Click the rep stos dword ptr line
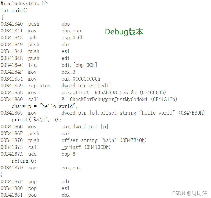The height and width of the screenshot is (198, 211). coord(56,86)
